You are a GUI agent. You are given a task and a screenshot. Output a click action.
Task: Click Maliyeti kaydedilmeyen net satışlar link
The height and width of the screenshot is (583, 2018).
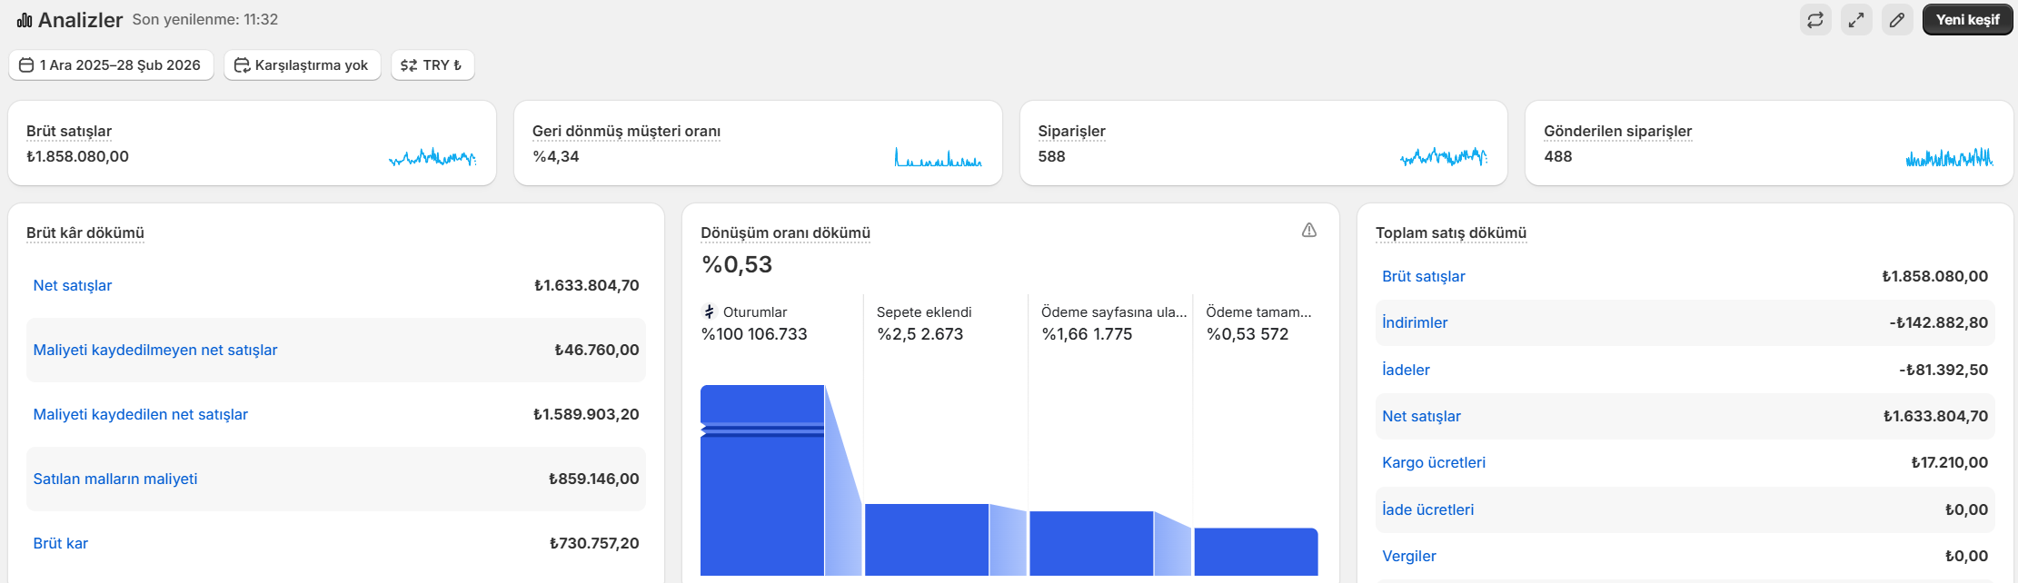[x=155, y=350]
